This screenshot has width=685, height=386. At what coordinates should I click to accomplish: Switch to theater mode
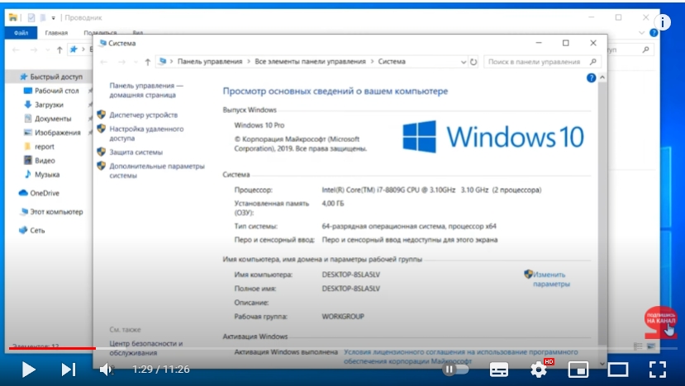[618, 370]
